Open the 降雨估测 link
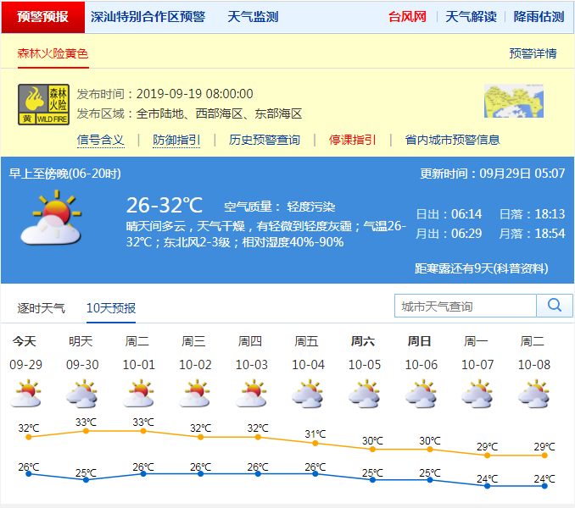Viewport: 575px width, 508px height. (538, 17)
